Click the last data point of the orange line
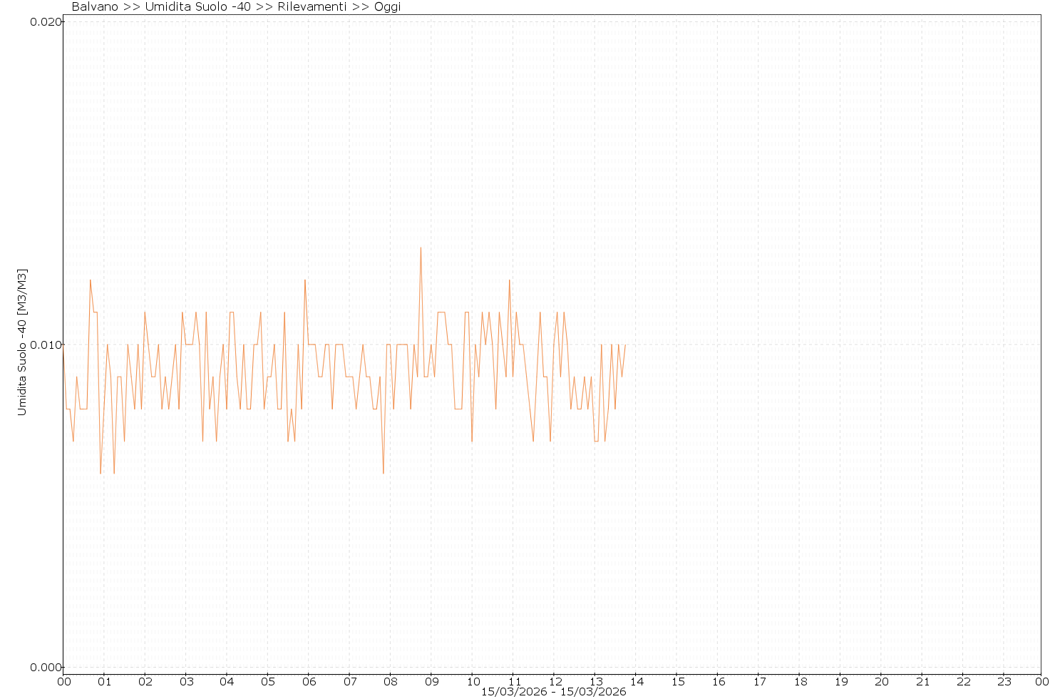This screenshot has width=1055, height=699. click(625, 345)
